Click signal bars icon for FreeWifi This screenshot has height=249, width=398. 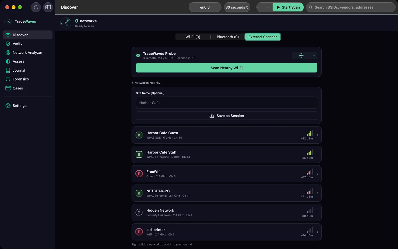(310, 172)
